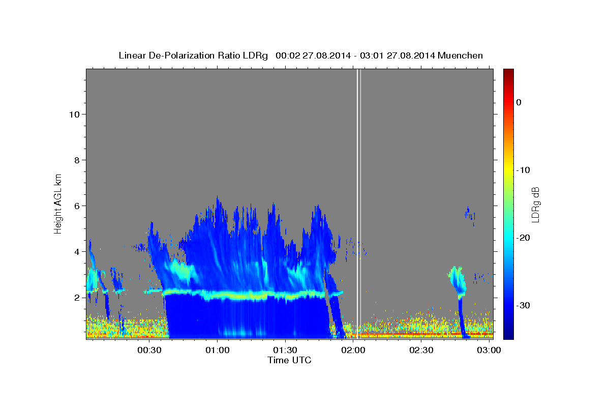Click the plot title 'Linear De-Polarization Ratio LDRg'
Screen dimensions: 610x407
click(x=193, y=55)
